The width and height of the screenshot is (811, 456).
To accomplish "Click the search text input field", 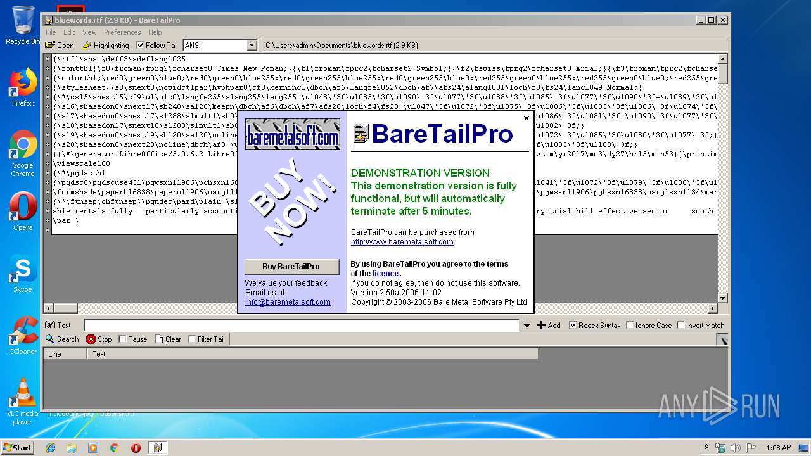I will (302, 326).
